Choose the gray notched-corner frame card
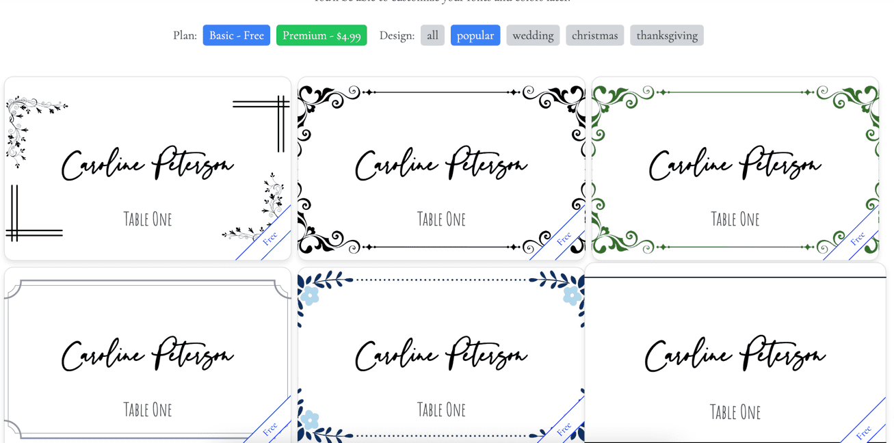Viewport: 894px width, 443px height. [148, 355]
